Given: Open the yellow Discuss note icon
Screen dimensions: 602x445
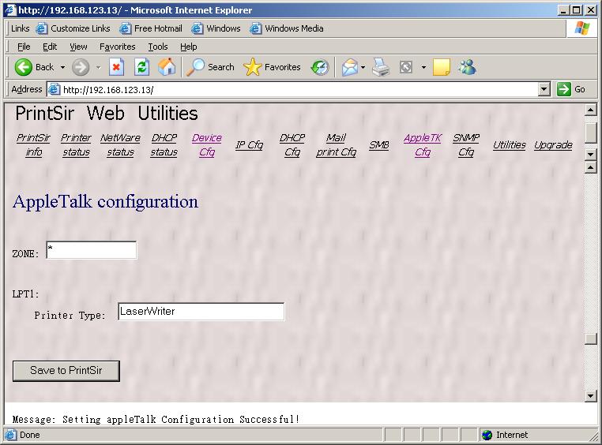Looking at the screenshot, I should point(441,67).
